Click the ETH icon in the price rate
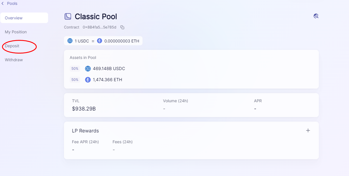Screen dimensions: 349x176 [x=100, y=41]
